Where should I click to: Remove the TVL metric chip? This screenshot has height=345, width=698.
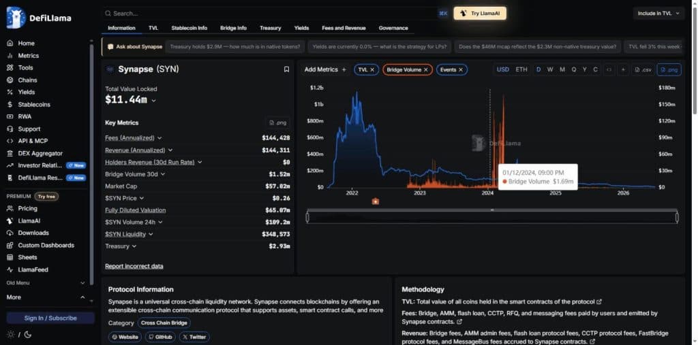[372, 70]
